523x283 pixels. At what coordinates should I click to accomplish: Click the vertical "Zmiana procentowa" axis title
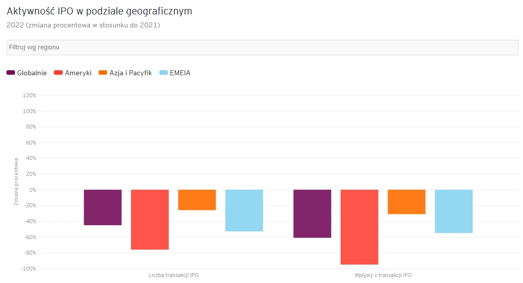coord(16,182)
